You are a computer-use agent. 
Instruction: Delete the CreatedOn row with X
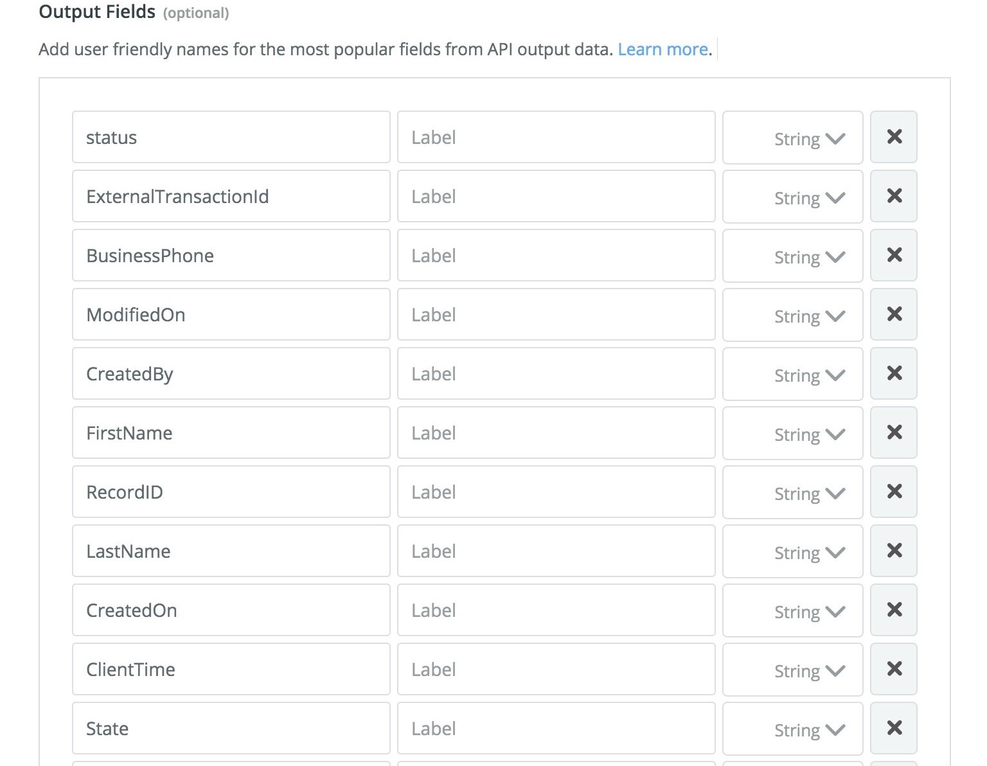(x=893, y=610)
